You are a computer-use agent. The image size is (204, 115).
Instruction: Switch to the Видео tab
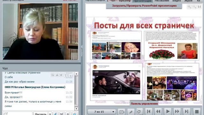[x=177, y=1]
